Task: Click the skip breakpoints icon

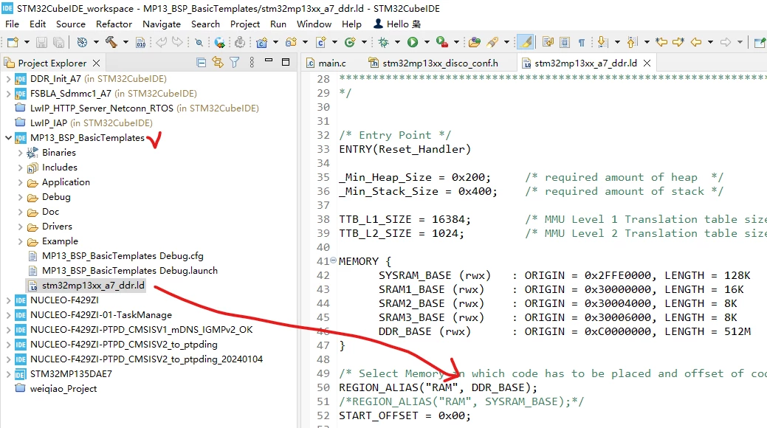Action: click(199, 43)
